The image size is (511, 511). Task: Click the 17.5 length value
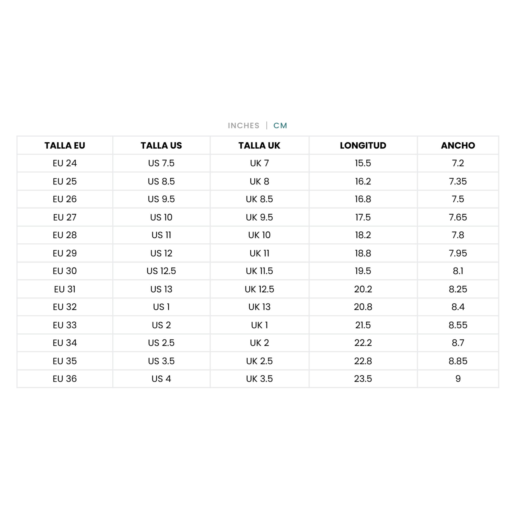pos(363,217)
